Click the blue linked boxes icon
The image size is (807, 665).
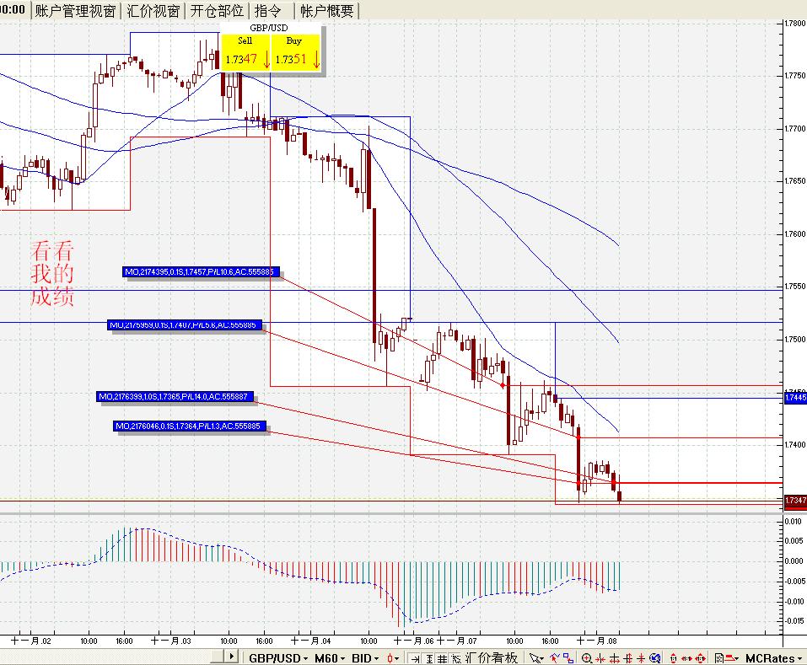click(568, 657)
